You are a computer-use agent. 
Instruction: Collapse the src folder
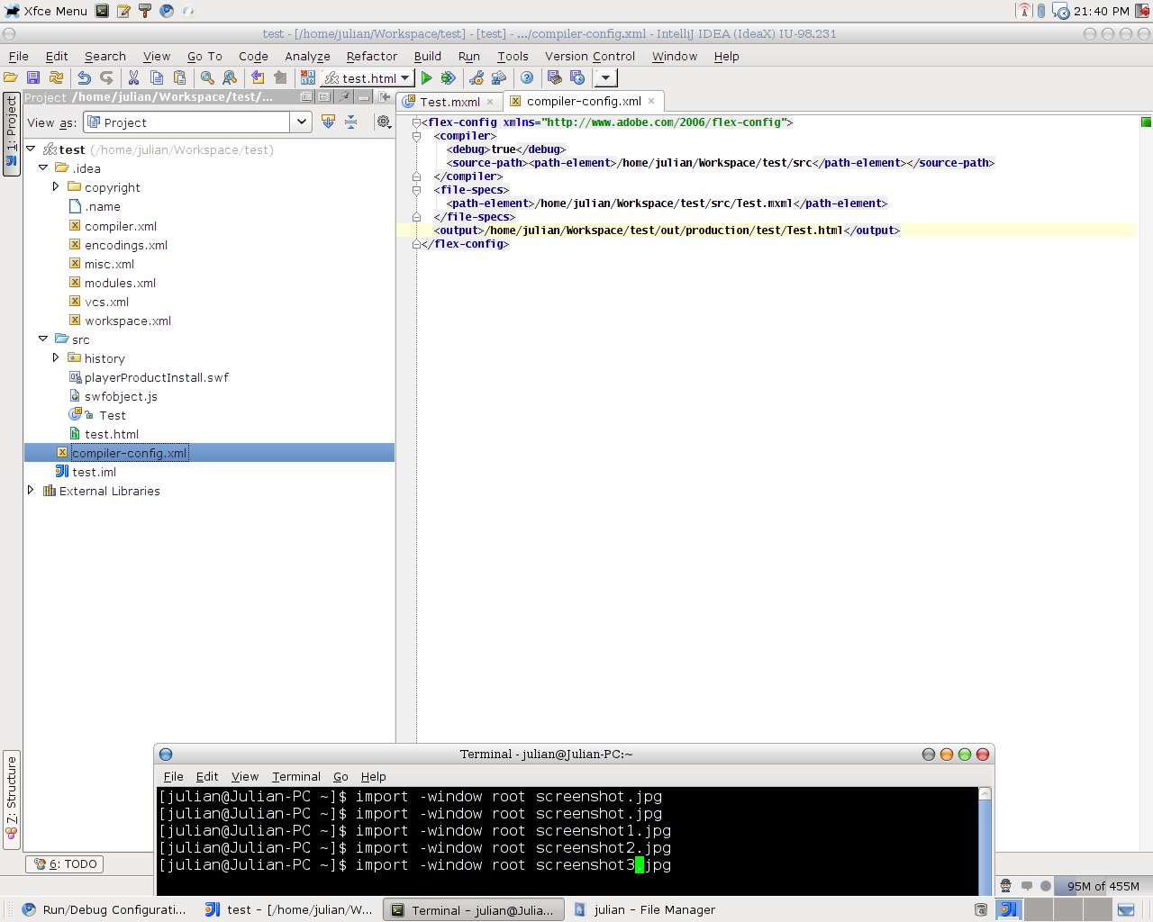tap(43, 339)
